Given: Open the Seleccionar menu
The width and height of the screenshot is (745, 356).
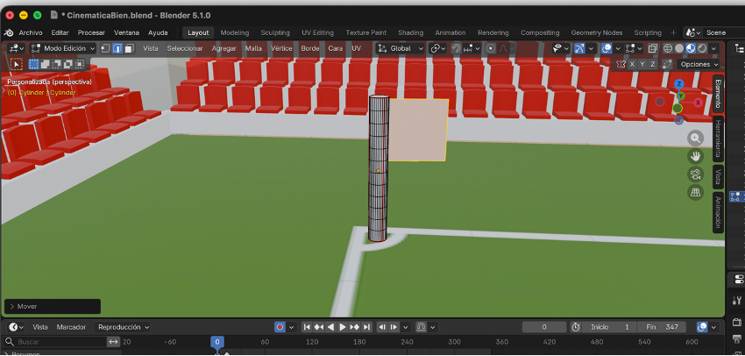Looking at the screenshot, I should (184, 48).
